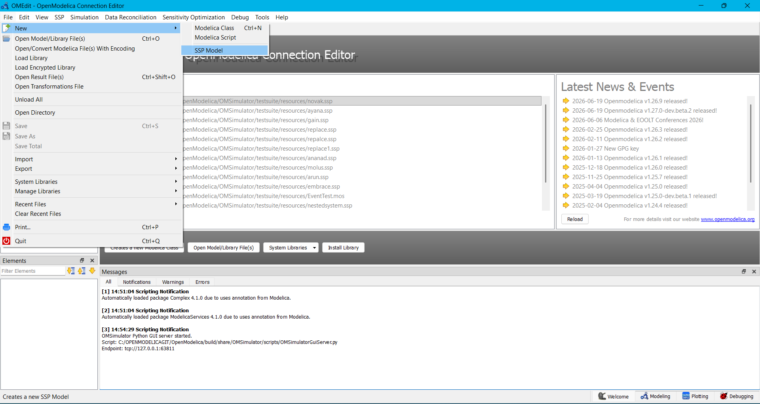760x404 pixels.
Task: Click the printer icon beside Print
Action: pyautogui.click(x=6, y=227)
